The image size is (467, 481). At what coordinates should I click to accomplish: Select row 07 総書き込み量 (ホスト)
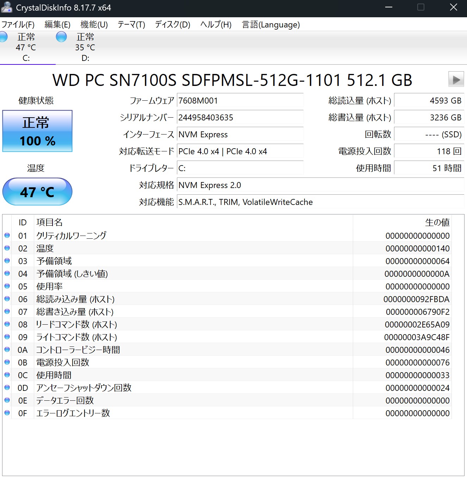pos(227,312)
